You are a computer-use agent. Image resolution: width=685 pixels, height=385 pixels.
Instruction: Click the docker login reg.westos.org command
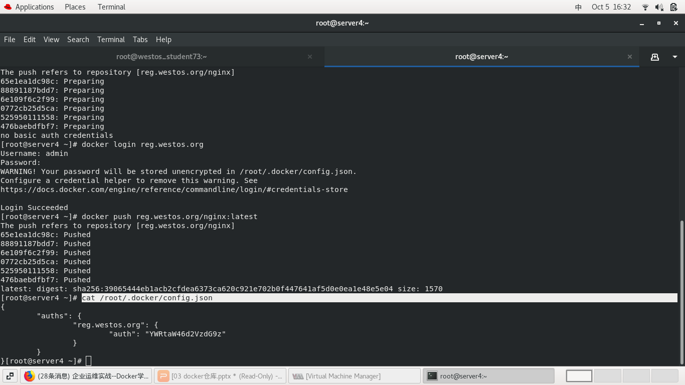(142, 144)
